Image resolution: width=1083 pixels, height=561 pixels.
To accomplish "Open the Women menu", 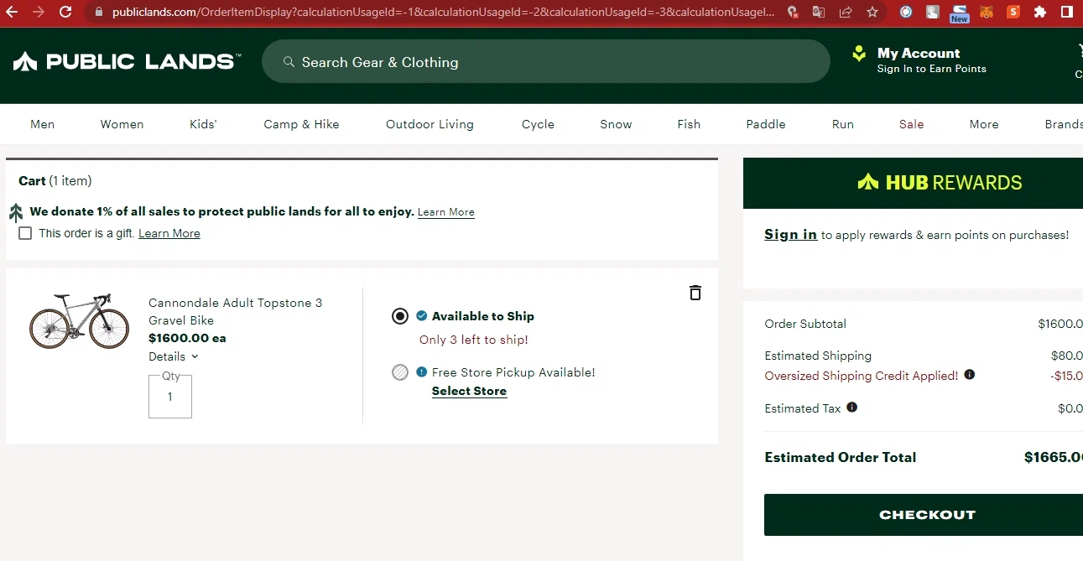I will [122, 124].
